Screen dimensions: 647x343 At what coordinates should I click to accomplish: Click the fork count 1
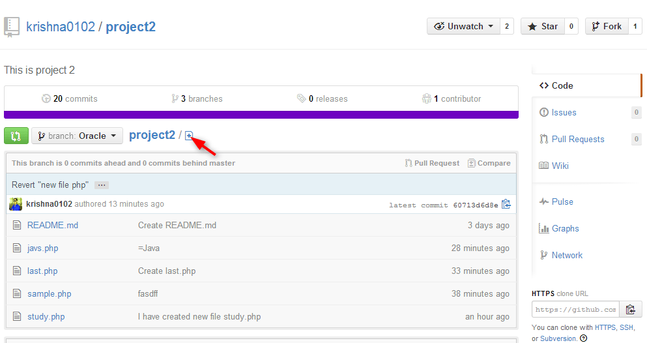point(635,27)
